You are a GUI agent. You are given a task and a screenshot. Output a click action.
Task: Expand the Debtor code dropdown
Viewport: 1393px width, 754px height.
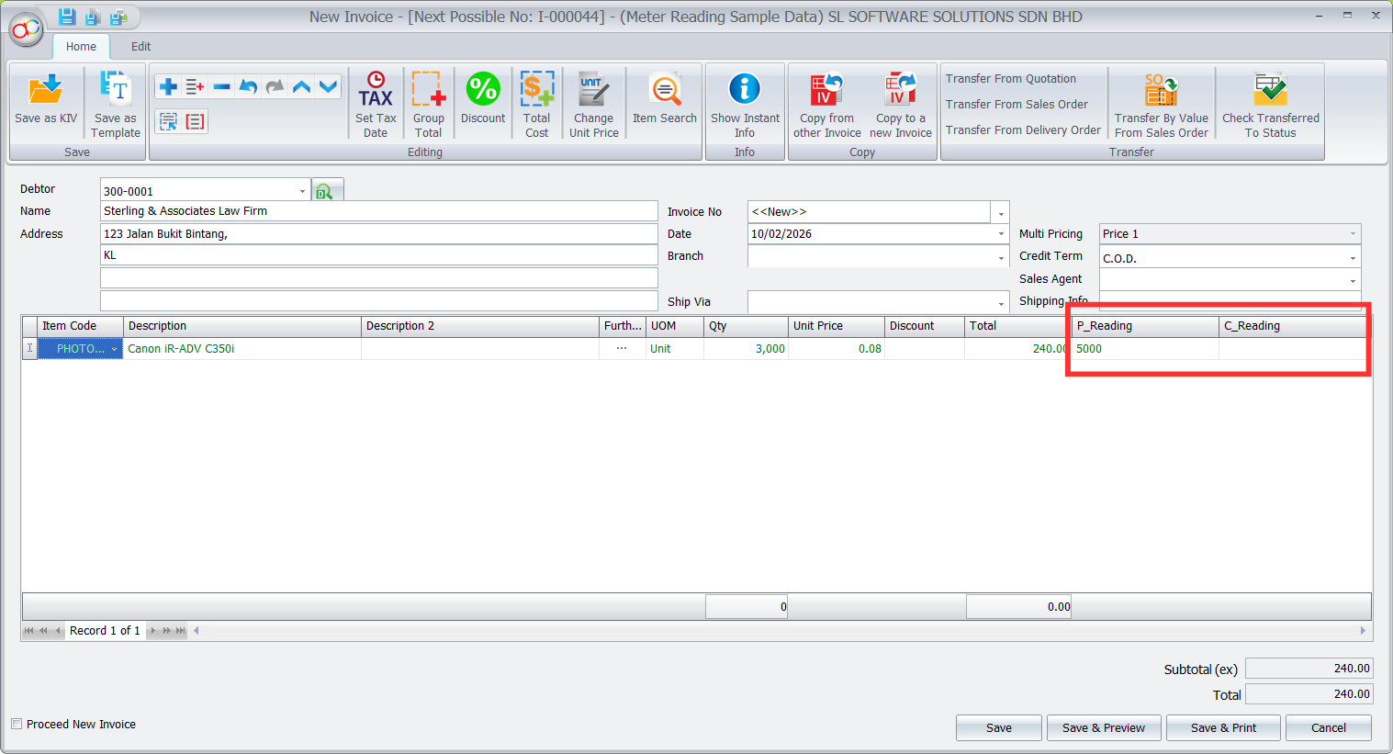pyautogui.click(x=302, y=191)
